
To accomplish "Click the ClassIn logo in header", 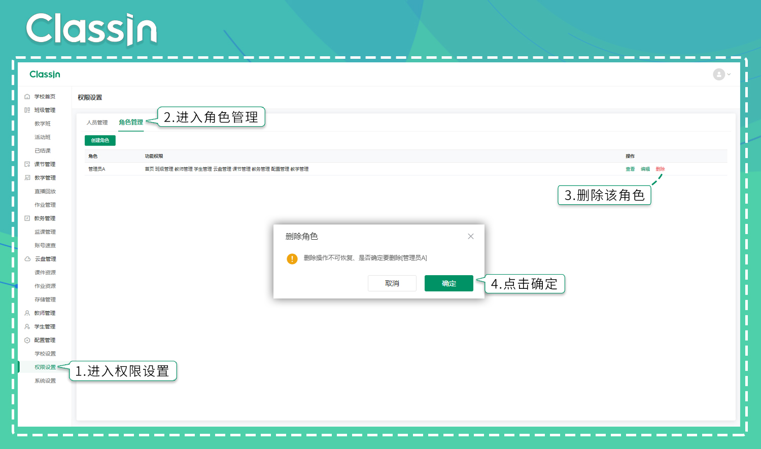I will coord(45,74).
